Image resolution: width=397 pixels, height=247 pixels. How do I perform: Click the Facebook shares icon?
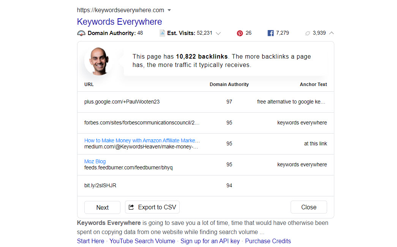pyautogui.click(x=270, y=33)
